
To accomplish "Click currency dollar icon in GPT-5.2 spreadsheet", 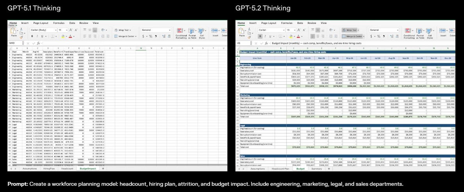I will click(371, 36).
